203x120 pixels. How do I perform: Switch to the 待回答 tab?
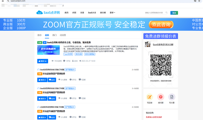tap(63, 35)
